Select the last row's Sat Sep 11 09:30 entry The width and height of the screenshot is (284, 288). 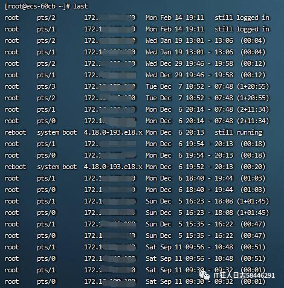[175, 281]
